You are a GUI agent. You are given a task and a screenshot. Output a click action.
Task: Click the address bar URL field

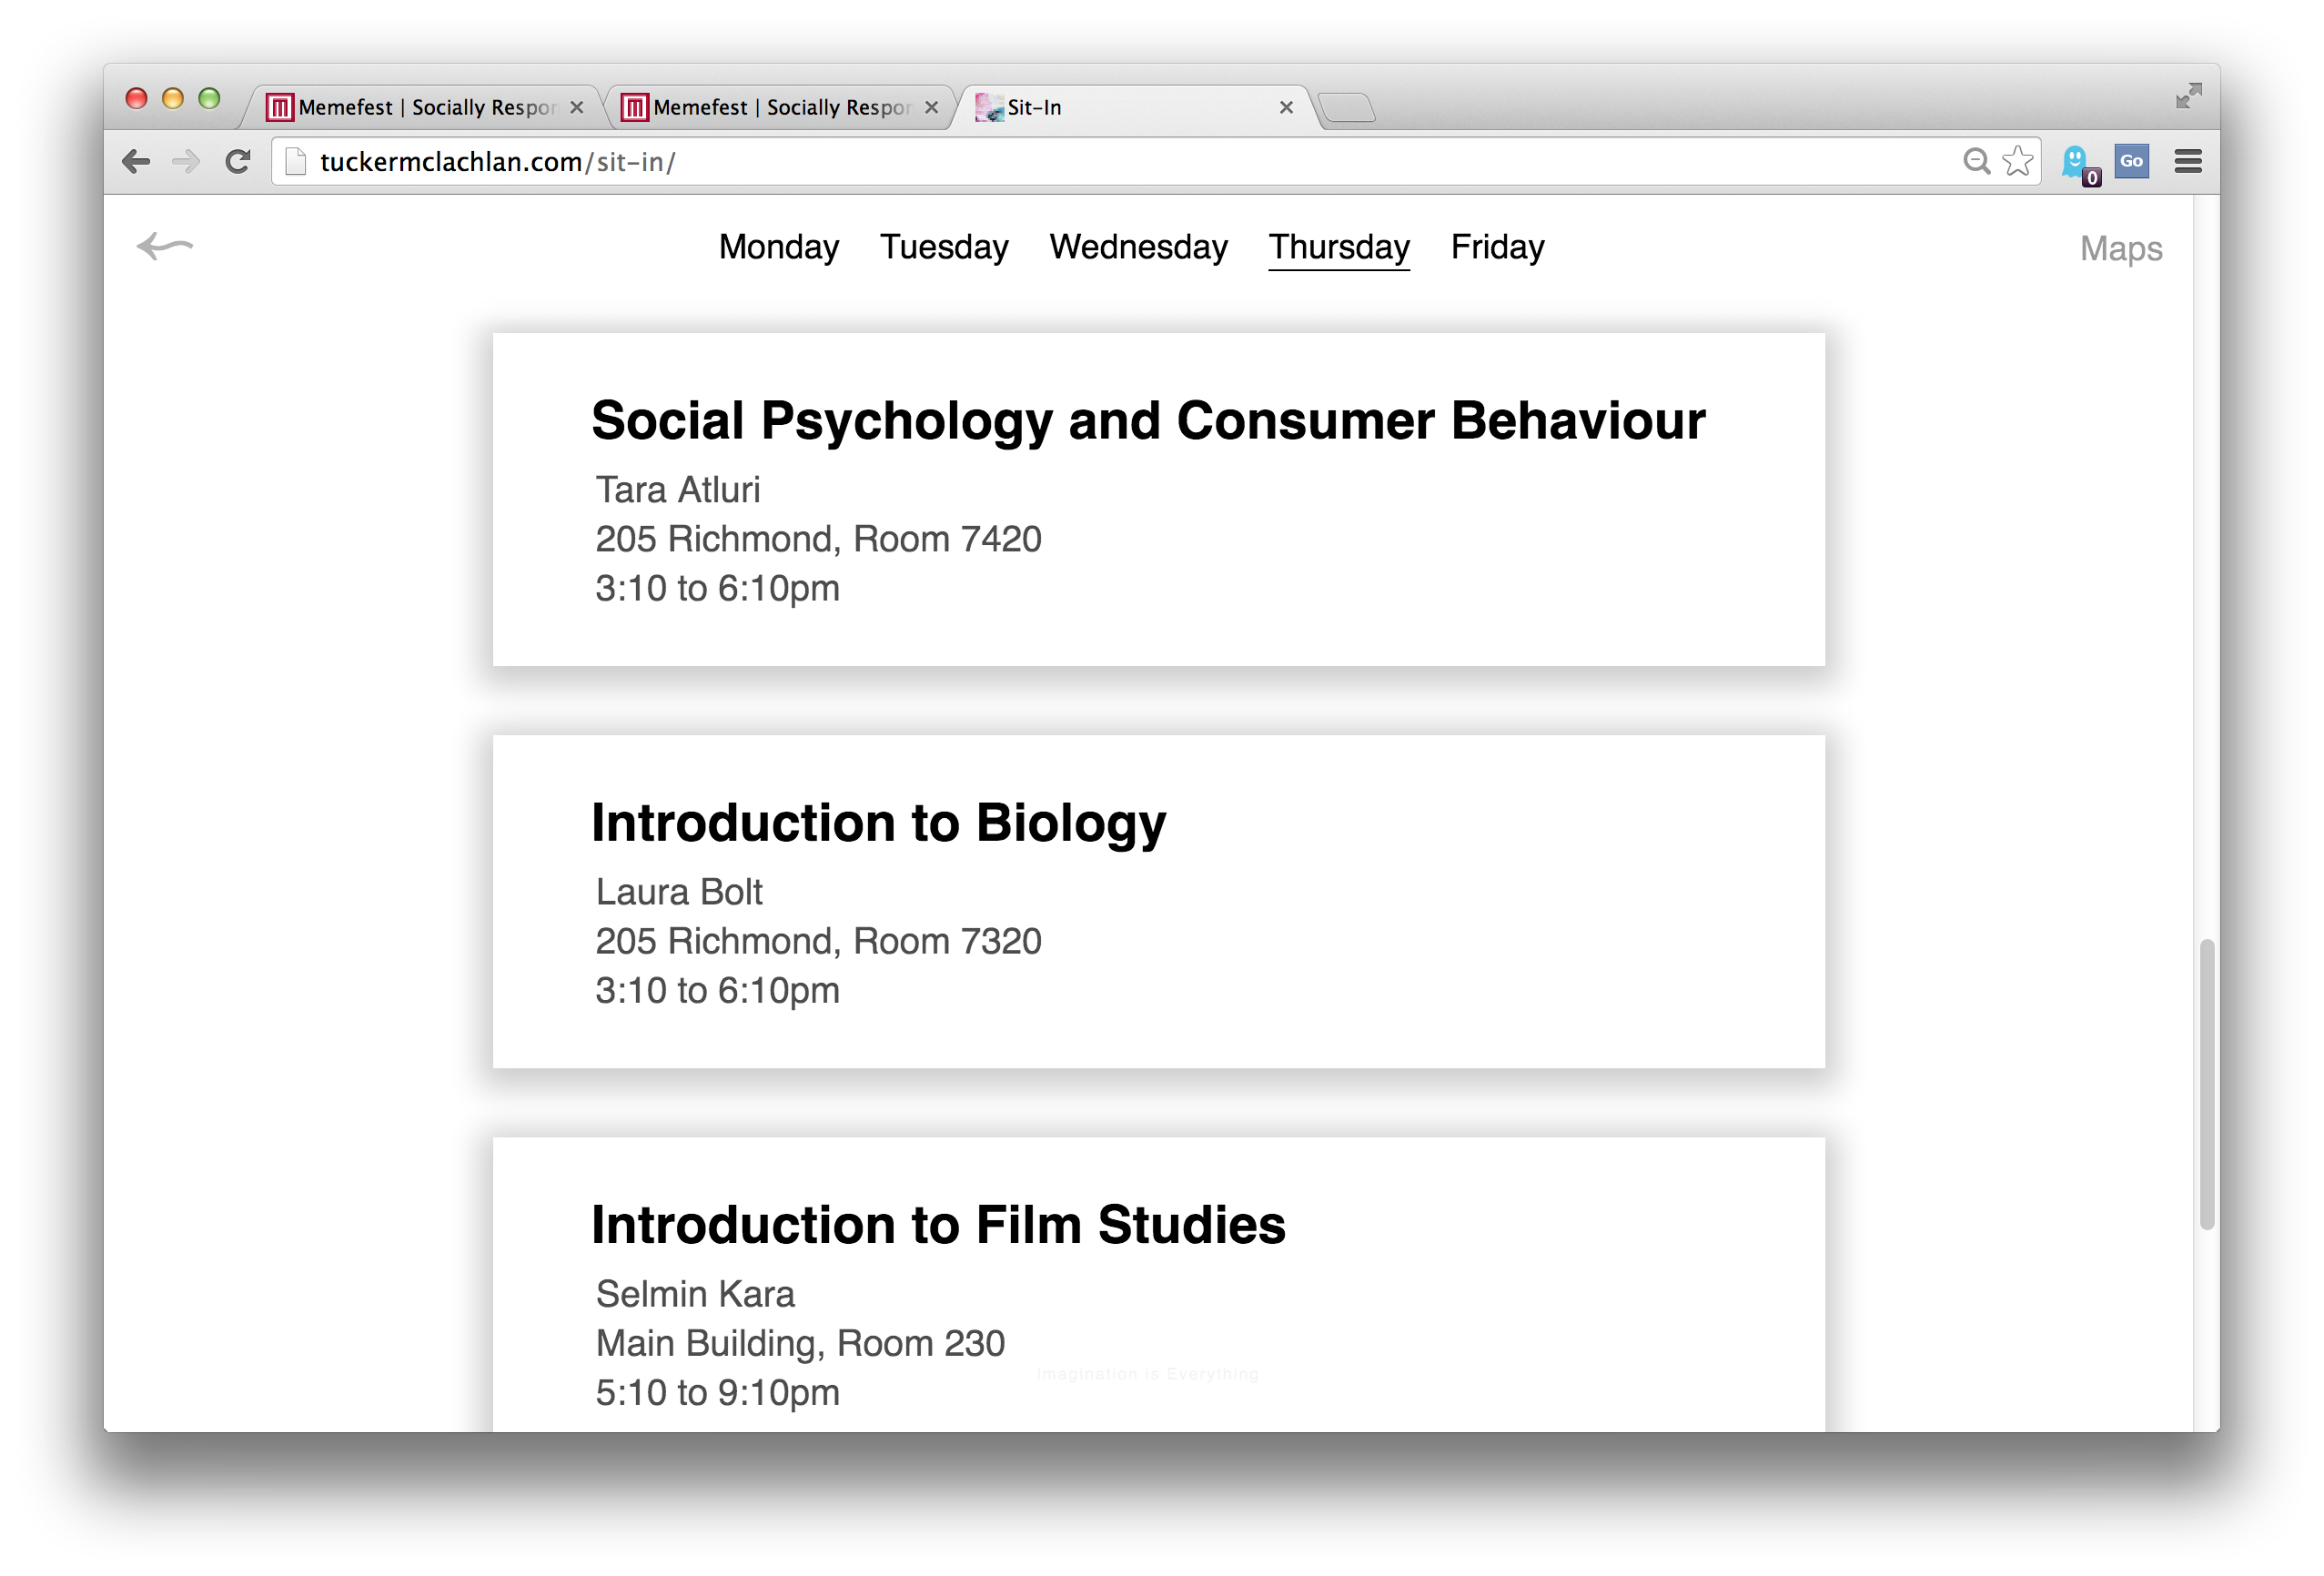[x=1000, y=162]
